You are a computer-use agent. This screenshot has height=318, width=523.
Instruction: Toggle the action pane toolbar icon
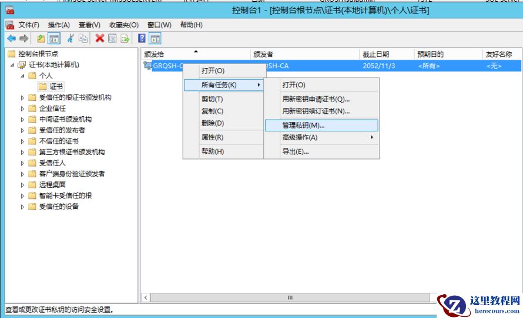(155, 39)
